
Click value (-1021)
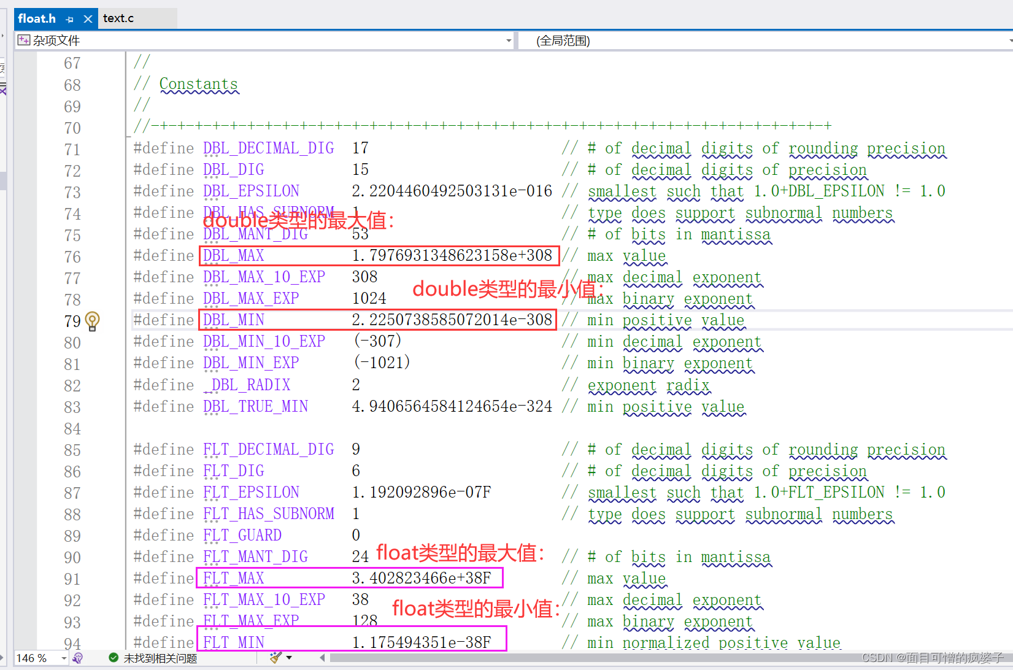tap(382, 363)
